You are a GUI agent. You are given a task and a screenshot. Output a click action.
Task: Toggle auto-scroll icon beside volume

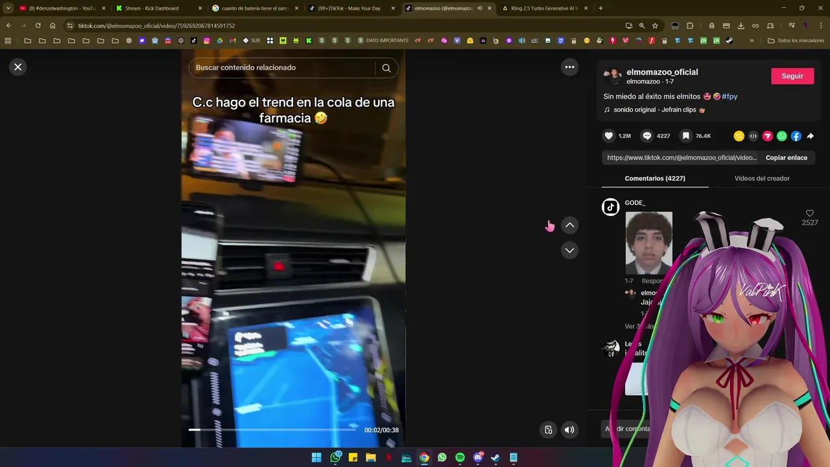coord(549,429)
